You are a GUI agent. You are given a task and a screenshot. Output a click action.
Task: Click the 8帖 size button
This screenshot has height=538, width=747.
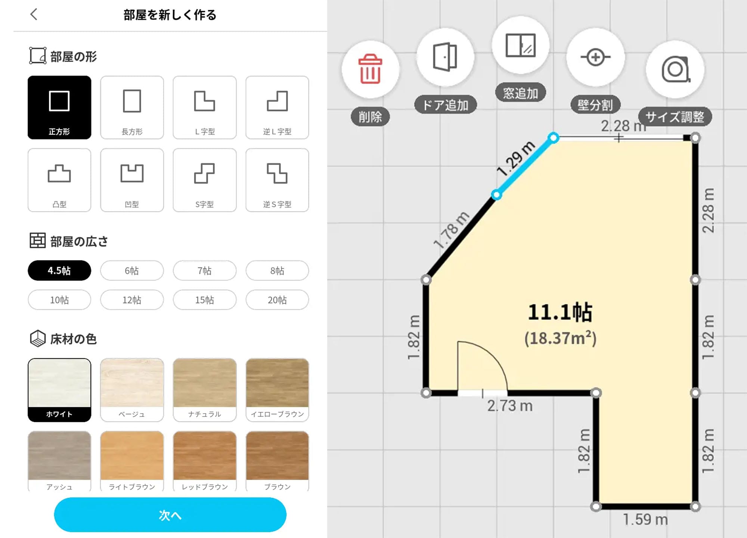[x=277, y=270]
